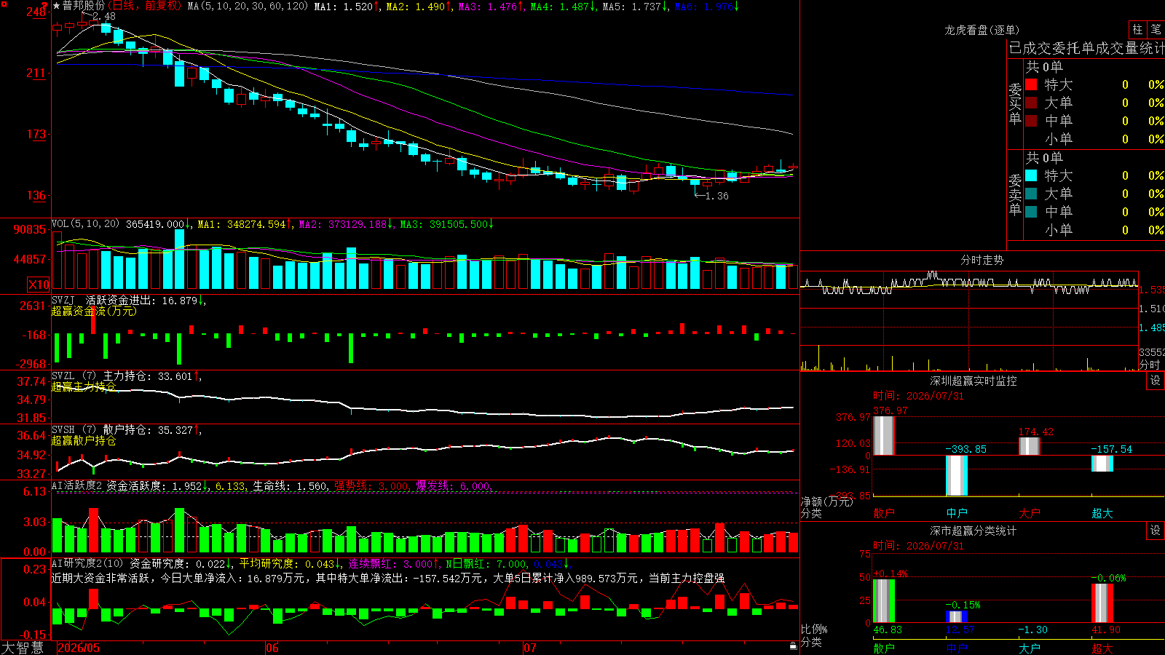This screenshot has width=1165, height=655.
Task: Click the favorite star beside 普邦股份
Action: tap(57, 6)
